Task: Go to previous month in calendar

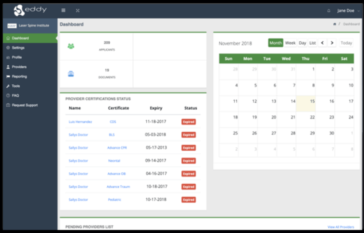Action: point(322,43)
